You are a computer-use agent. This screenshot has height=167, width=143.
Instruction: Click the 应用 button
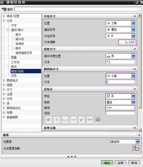(120, 163)
